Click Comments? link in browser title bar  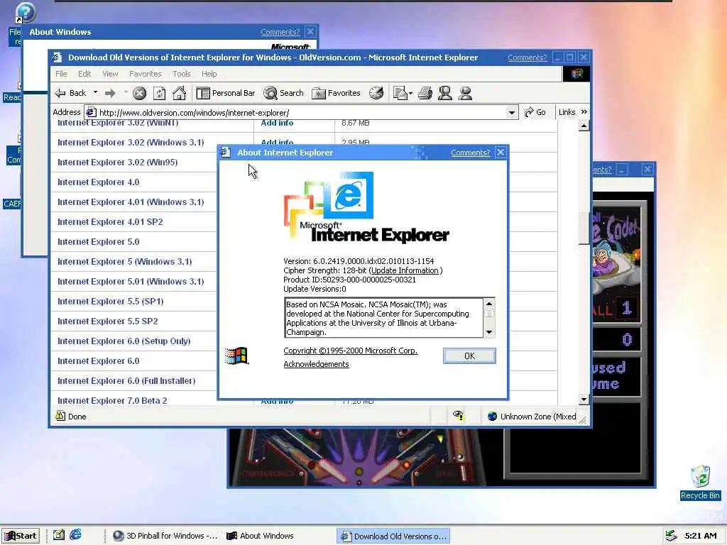pyautogui.click(x=528, y=57)
